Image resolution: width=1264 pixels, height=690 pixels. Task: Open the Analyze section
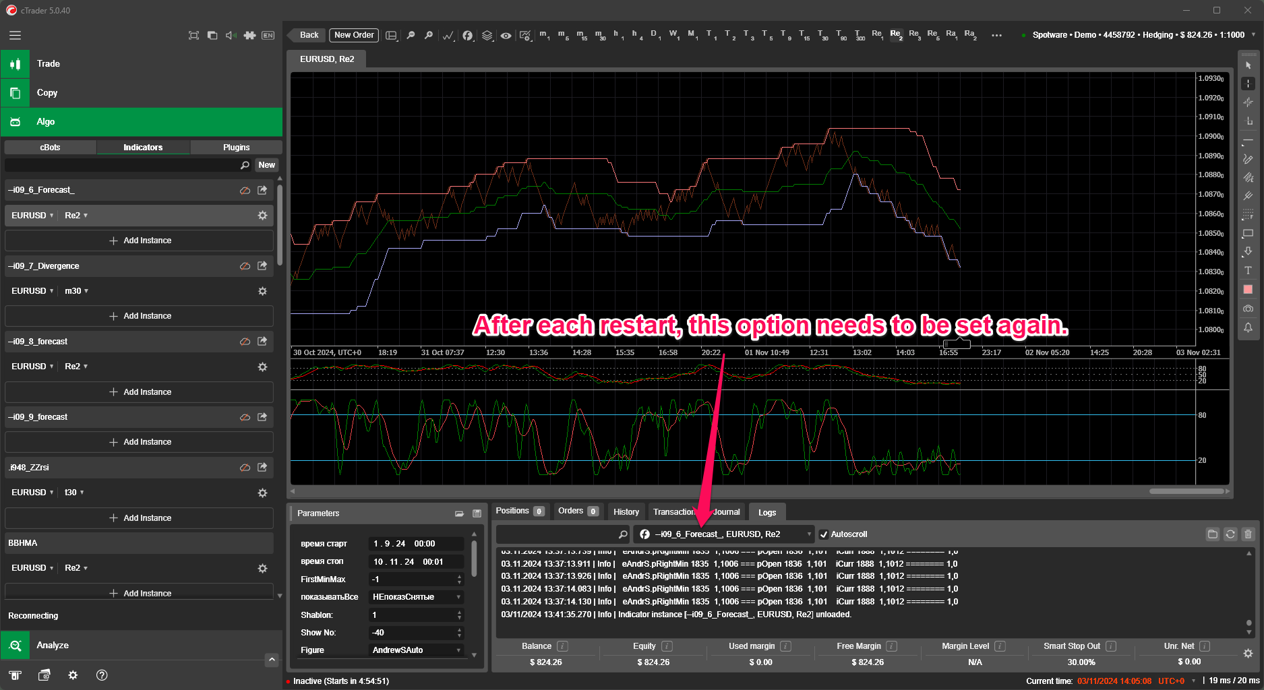(142, 646)
